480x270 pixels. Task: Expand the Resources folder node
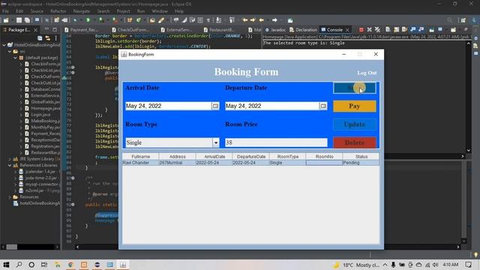pyautogui.click(x=10, y=196)
